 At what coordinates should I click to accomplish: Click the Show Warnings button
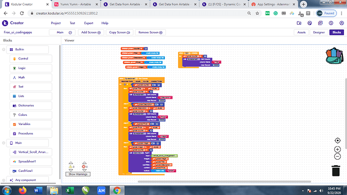click(x=78, y=174)
